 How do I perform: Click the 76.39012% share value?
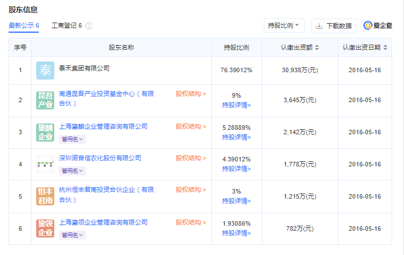click(x=236, y=70)
